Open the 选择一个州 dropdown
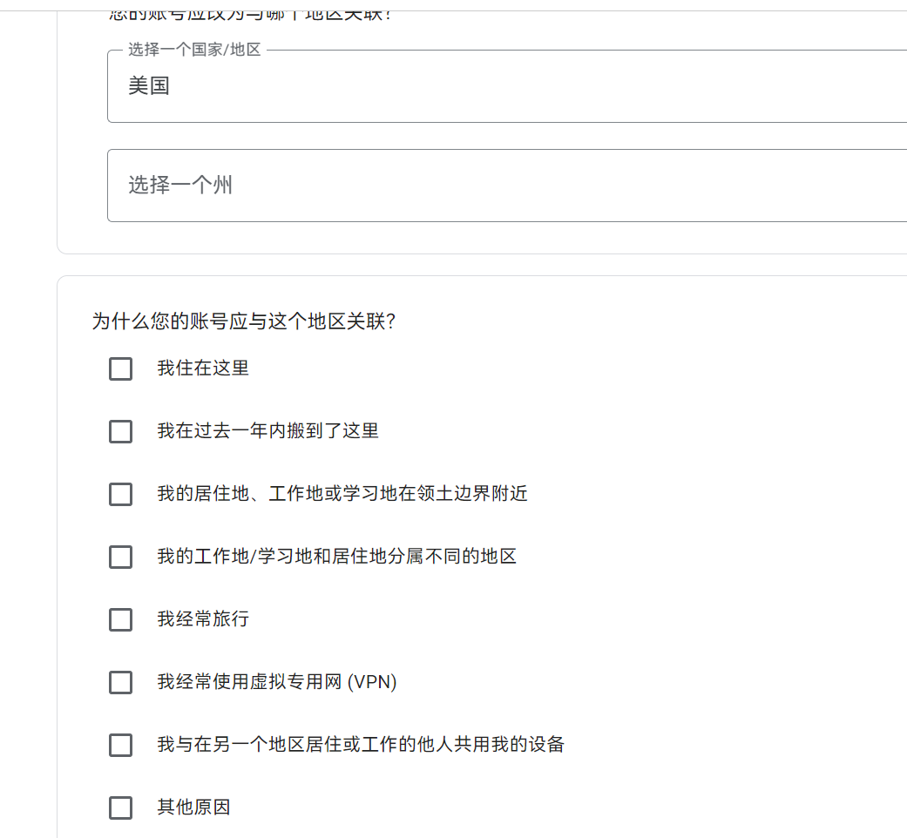Viewport: 907px width, 838px height. click(x=507, y=186)
